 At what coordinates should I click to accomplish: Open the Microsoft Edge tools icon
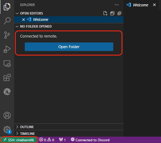point(7,92)
